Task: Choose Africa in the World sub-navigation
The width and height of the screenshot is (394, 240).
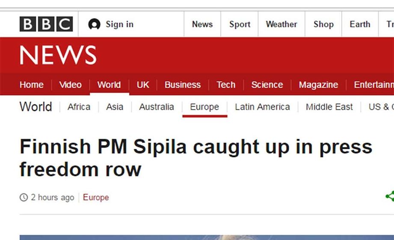Action: point(79,107)
